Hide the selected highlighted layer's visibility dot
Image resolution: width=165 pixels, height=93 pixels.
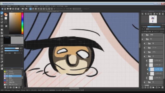tap(147, 69)
